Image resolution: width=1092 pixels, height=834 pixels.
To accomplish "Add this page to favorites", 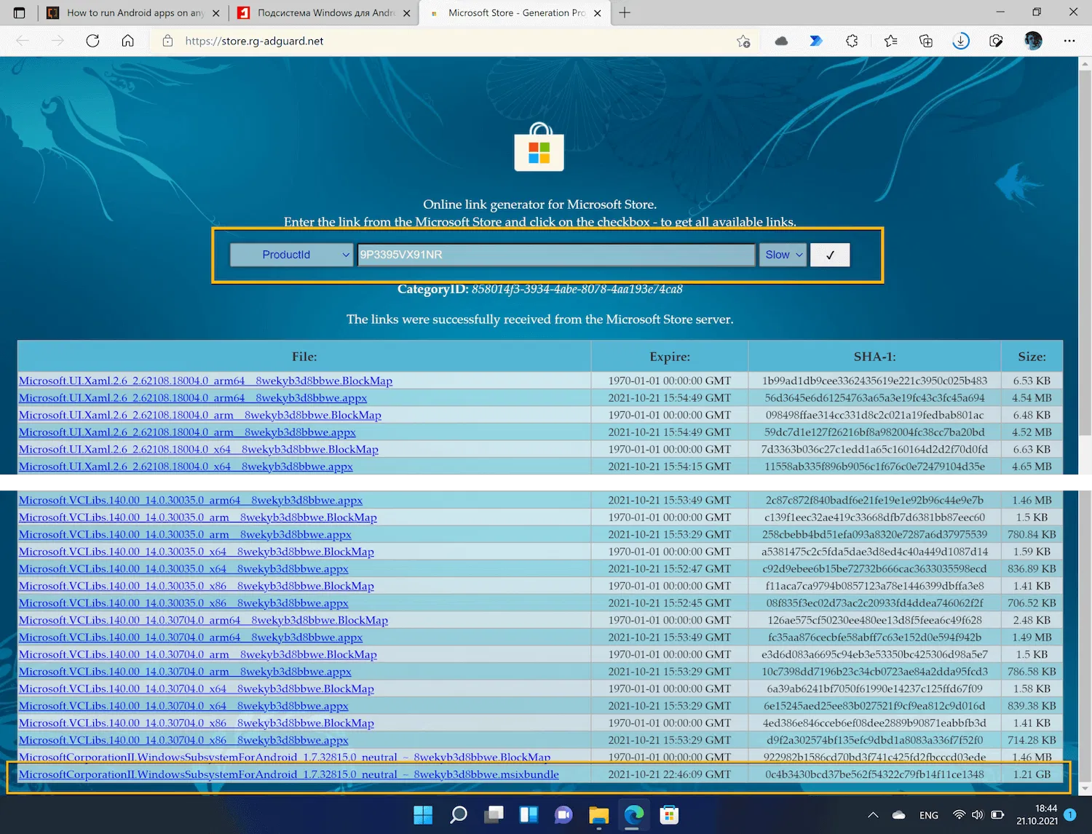I will click(x=743, y=41).
